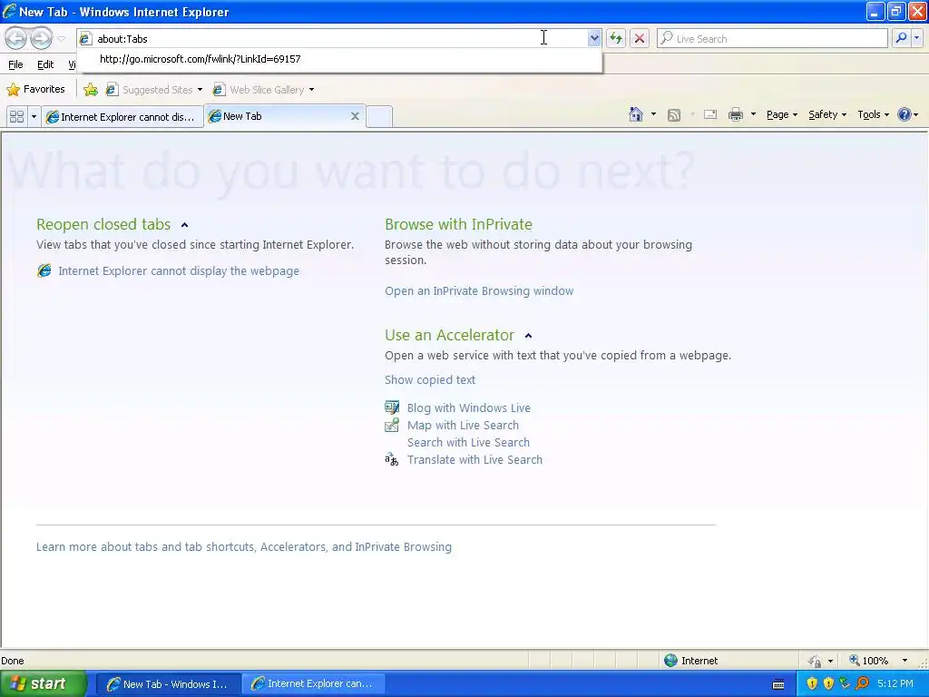
Task: Click the Search magnifier button
Action: pos(901,38)
